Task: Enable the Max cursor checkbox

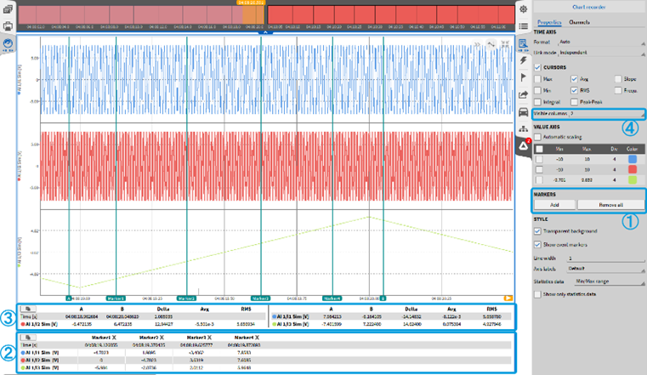Action: coord(539,78)
